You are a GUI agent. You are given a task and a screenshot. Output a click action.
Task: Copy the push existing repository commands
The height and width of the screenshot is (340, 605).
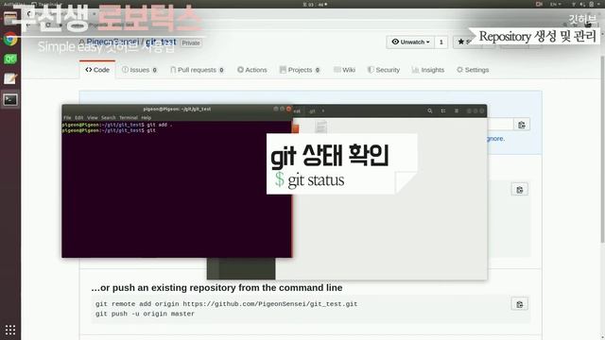(x=520, y=304)
